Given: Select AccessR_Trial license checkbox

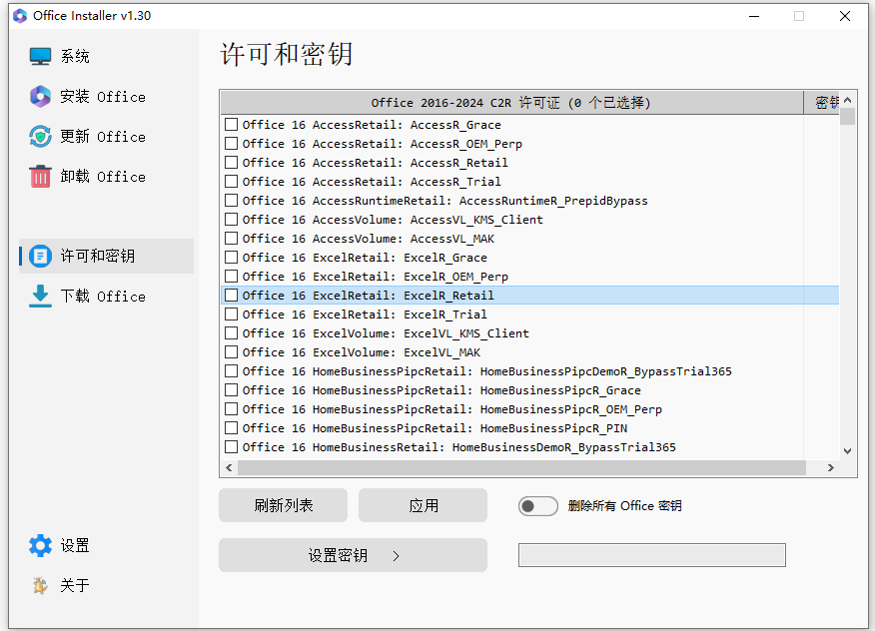Looking at the screenshot, I should point(231,182).
